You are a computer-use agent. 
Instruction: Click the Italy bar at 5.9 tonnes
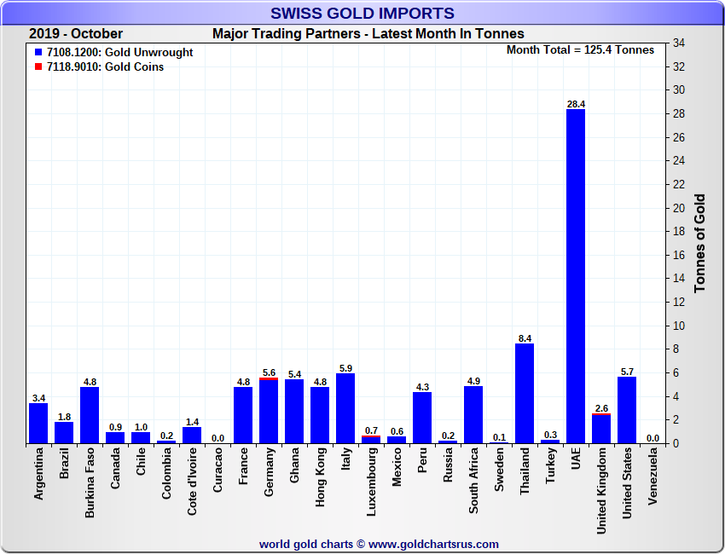click(345, 409)
